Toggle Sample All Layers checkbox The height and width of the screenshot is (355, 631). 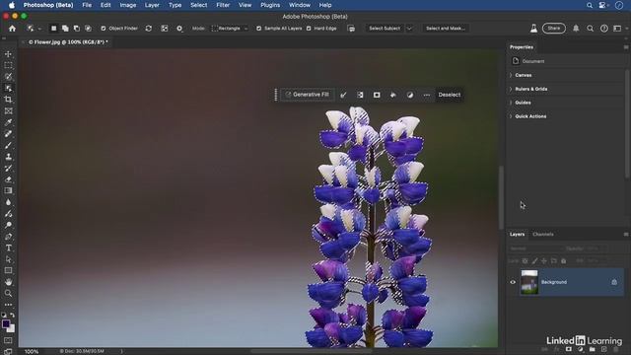[x=258, y=29]
